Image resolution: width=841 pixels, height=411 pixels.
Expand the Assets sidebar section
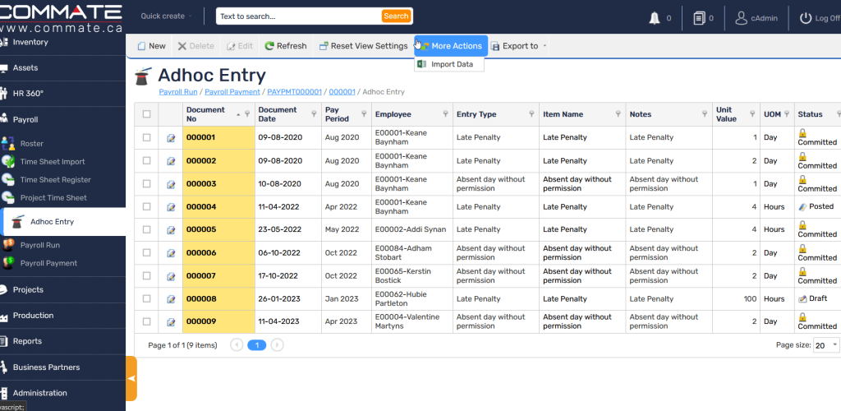62,68
